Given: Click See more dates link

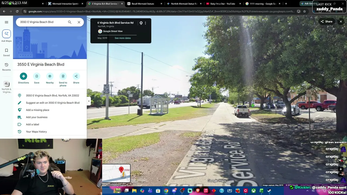Looking at the screenshot, I should [123, 38].
